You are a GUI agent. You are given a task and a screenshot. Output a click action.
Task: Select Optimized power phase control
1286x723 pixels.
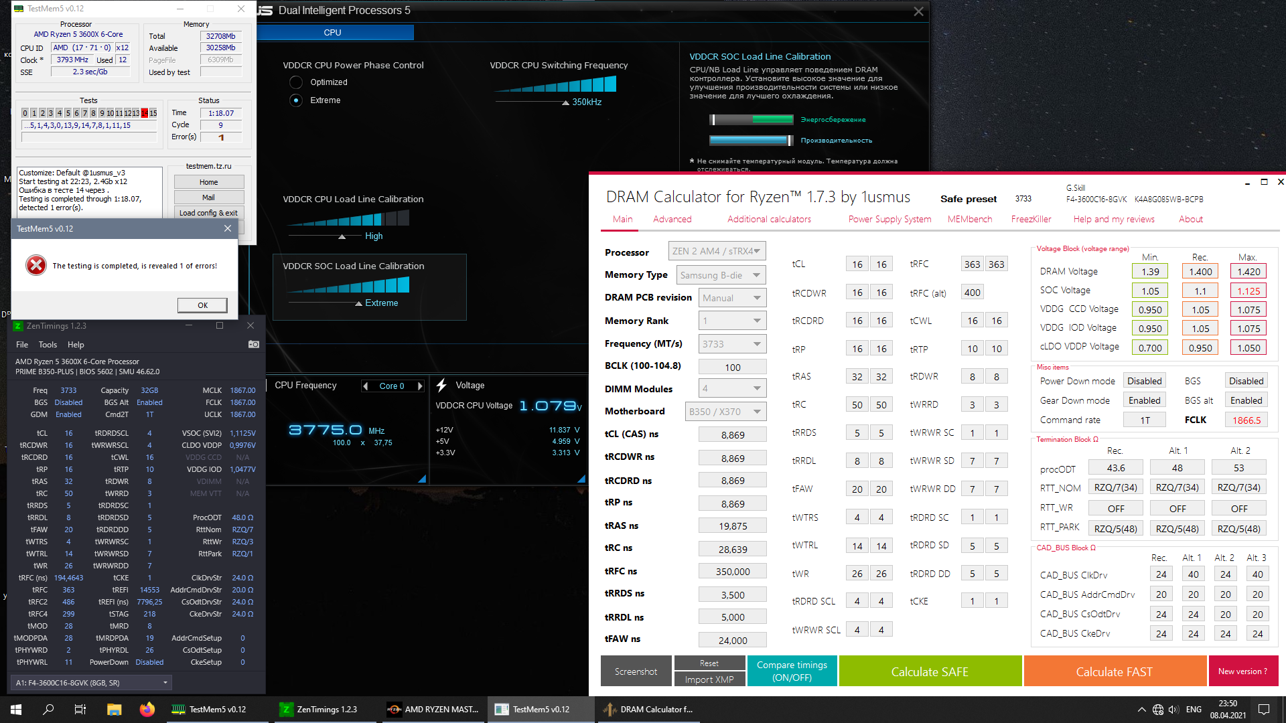tap(296, 82)
